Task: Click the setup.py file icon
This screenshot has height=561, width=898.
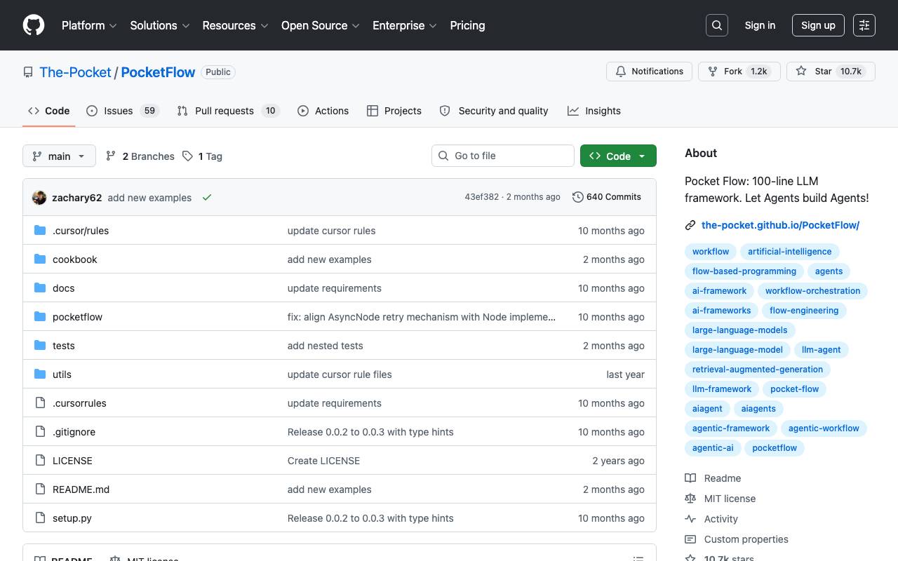Action: [40, 518]
